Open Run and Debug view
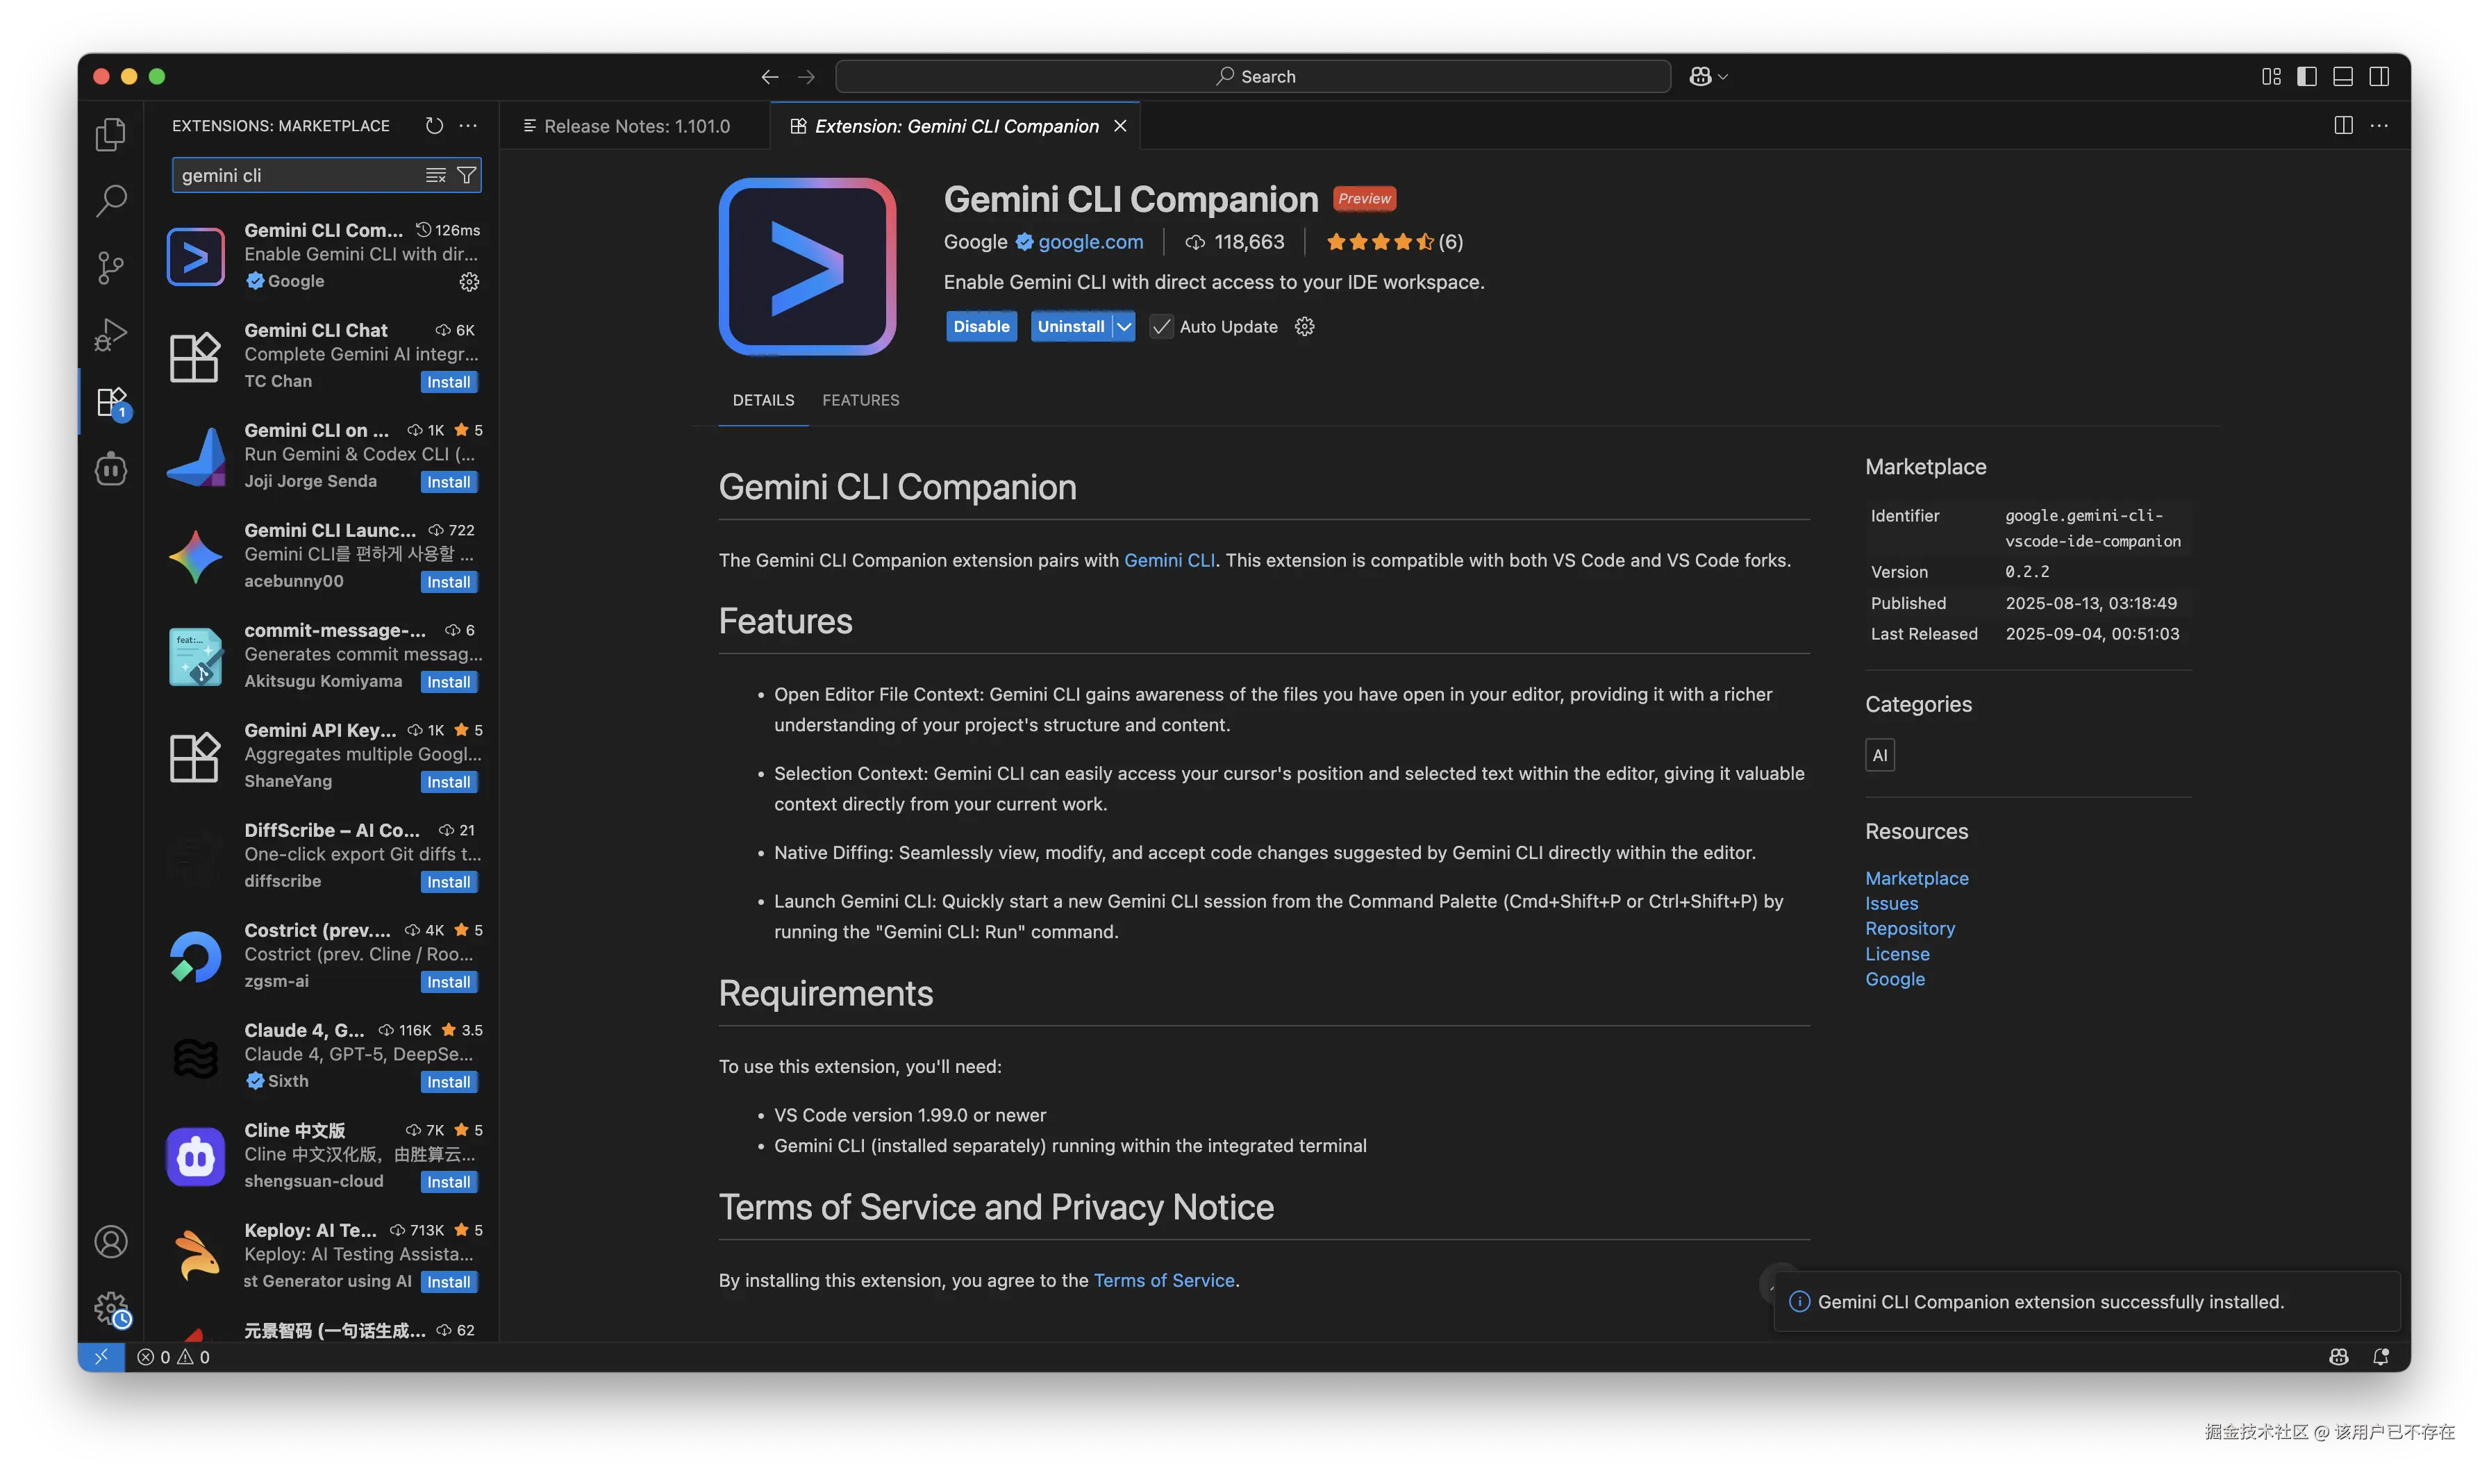The width and height of the screenshot is (2489, 1475). [x=110, y=334]
